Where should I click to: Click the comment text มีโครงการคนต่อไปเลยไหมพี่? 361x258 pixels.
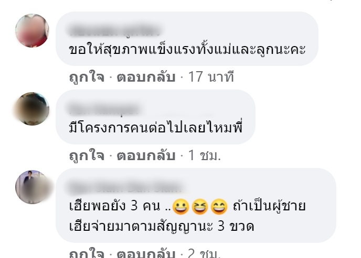point(156,127)
